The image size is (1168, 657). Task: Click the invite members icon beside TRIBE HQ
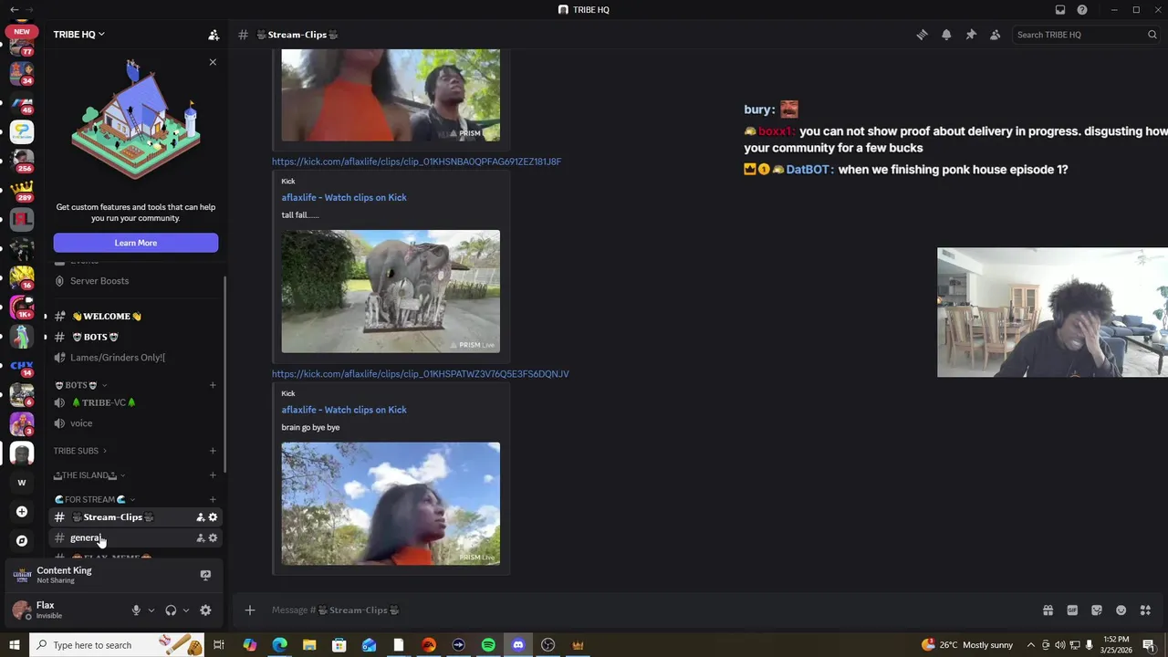click(214, 35)
